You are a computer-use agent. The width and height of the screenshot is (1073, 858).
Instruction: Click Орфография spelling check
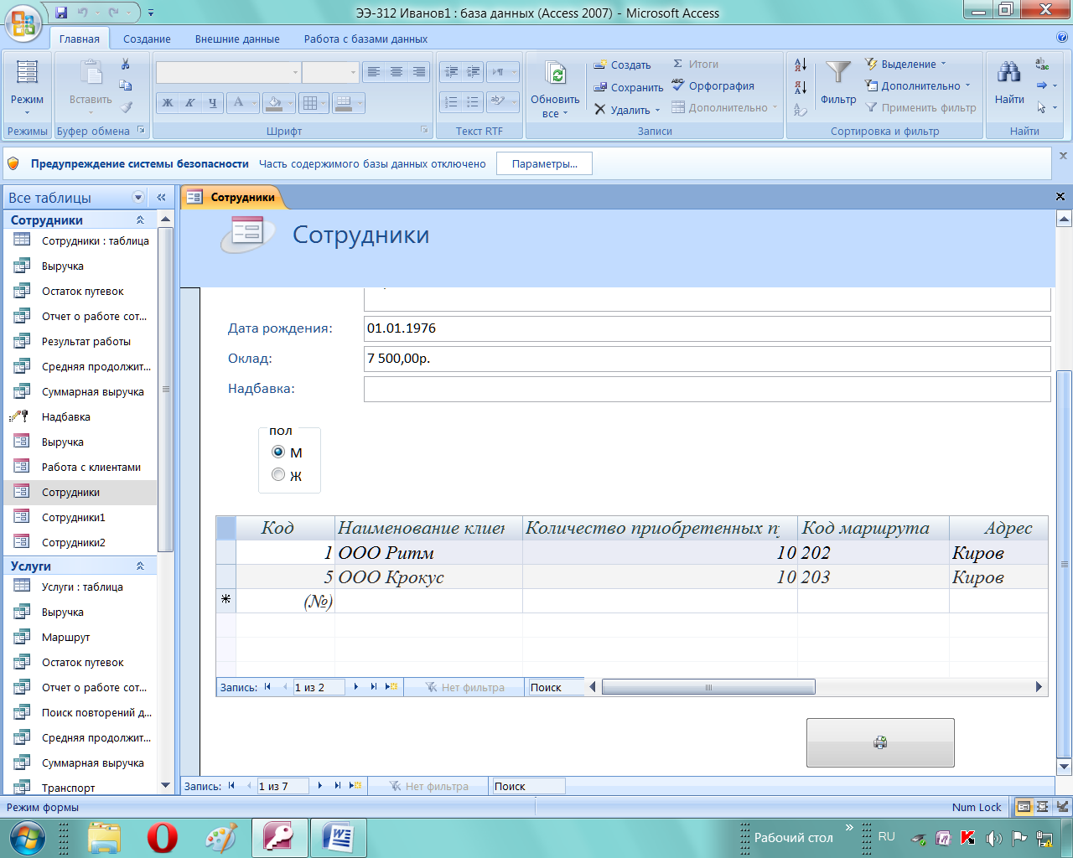click(x=713, y=85)
